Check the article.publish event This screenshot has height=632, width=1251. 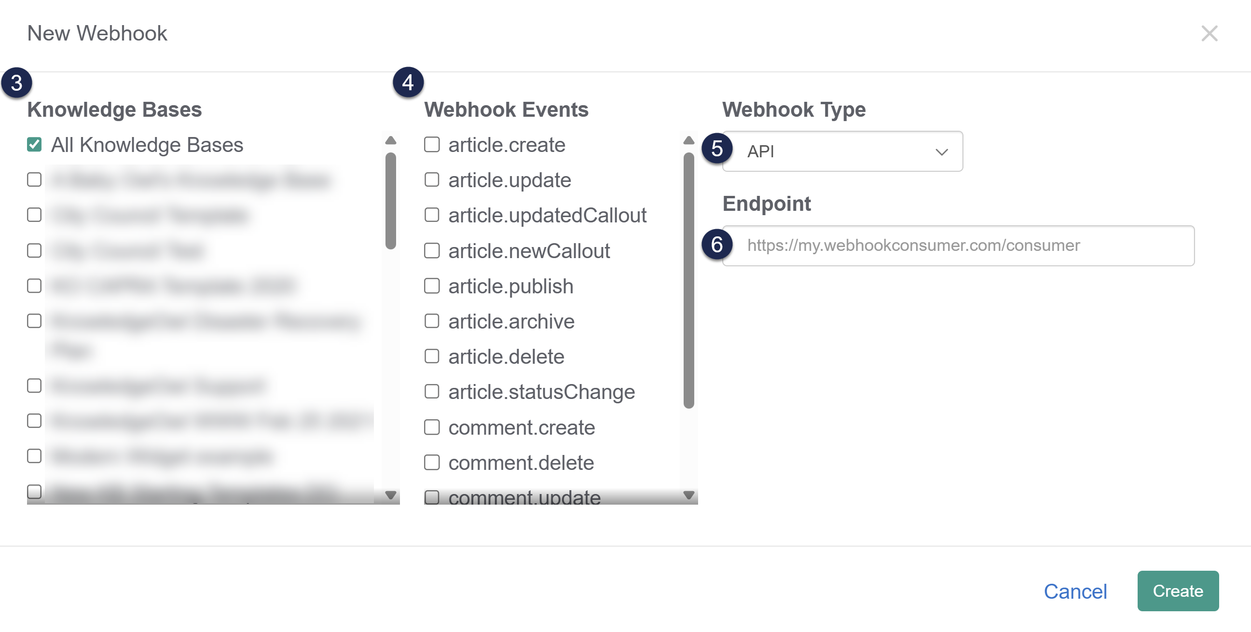tap(432, 286)
